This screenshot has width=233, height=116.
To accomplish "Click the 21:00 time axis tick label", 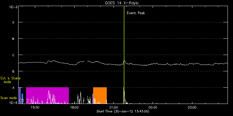I will [x=113, y=108].
